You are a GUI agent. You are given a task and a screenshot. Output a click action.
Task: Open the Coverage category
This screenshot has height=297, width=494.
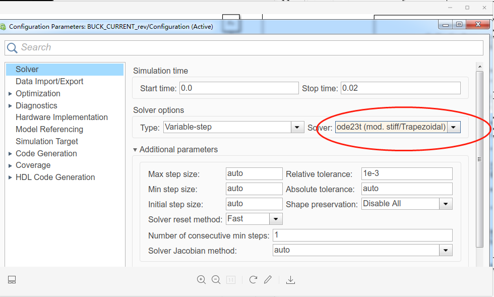[x=33, y=165]
